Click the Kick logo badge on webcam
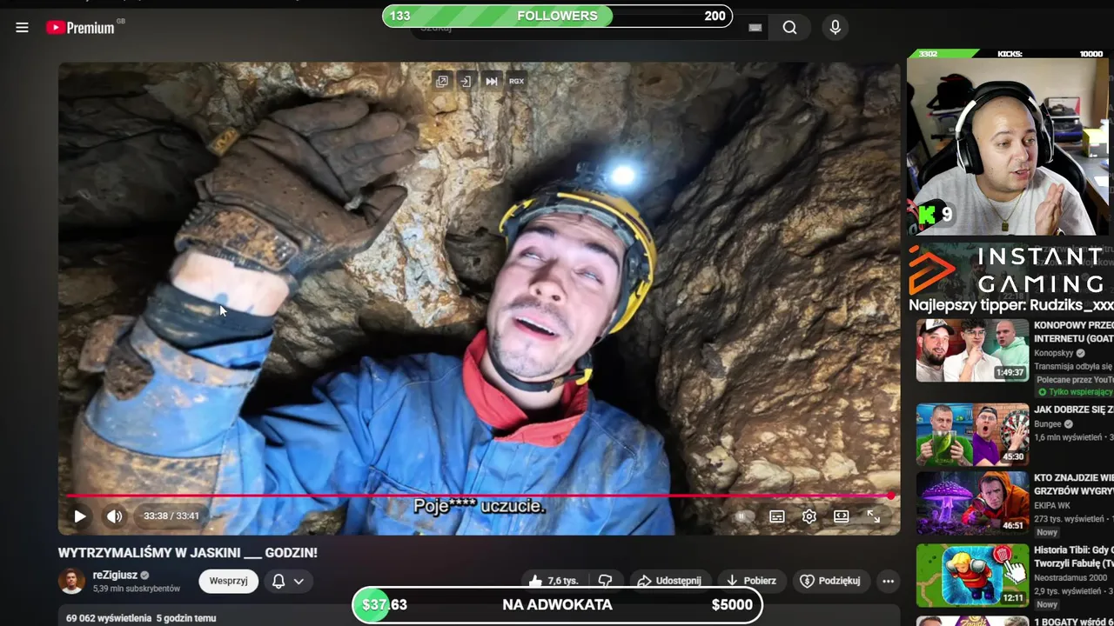1114x626 pixels. (928, 214)
